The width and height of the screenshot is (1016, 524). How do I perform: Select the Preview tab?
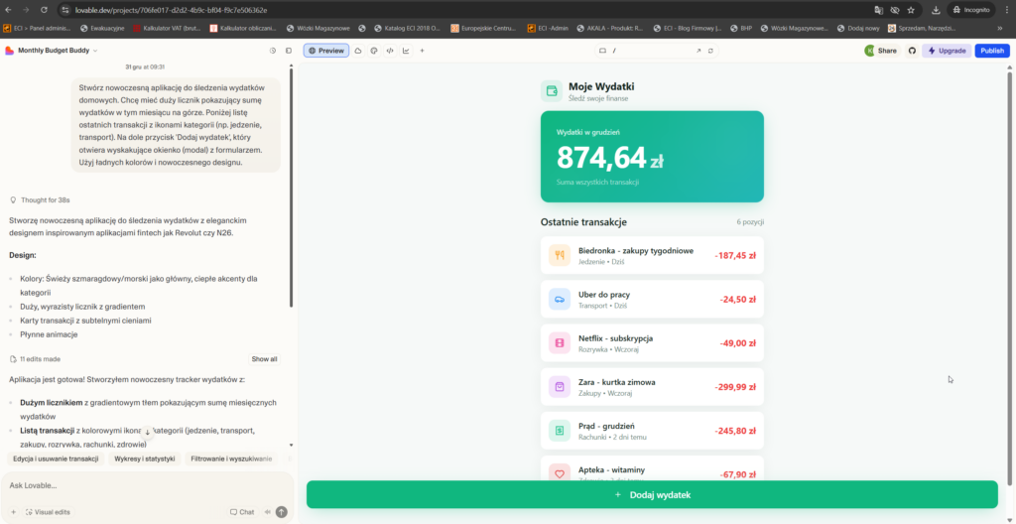point(326,51)
